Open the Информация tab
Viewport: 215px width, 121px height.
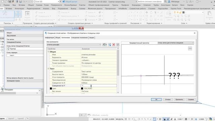click(x=50, y=38)
